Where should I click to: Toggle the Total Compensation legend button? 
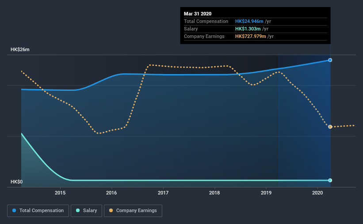click(x=38, y=211)
